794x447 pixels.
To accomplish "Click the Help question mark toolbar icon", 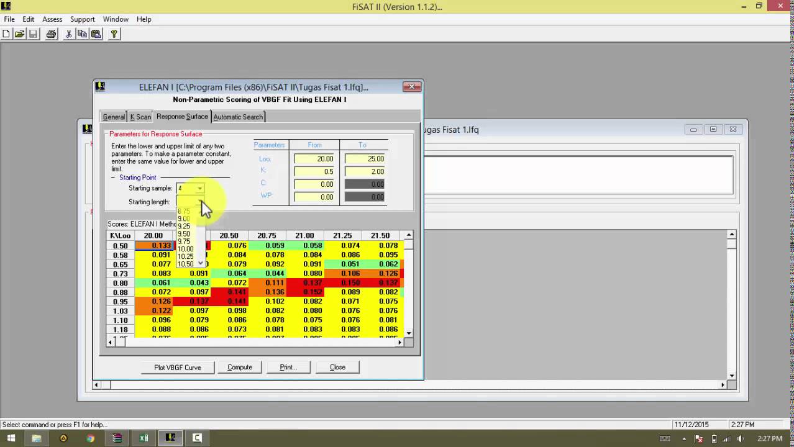I will coord(114,34).
